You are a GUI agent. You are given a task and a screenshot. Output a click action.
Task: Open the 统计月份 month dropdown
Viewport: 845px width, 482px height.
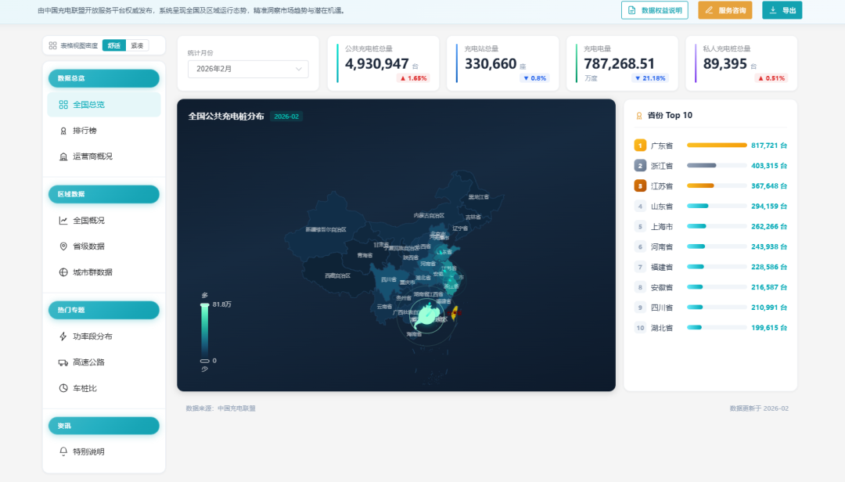[x=248, y=69]
